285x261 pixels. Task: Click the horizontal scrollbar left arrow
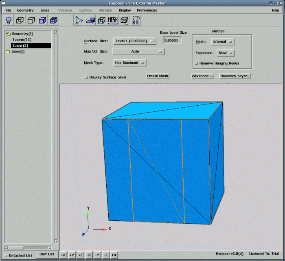click(6, 248)
